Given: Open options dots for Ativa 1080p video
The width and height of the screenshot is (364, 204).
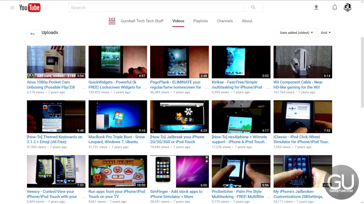Looking at the screenshot, I should (x=83, y=88).
